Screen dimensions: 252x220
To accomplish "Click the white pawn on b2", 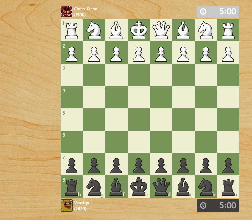I will click(x=206, y=54).
